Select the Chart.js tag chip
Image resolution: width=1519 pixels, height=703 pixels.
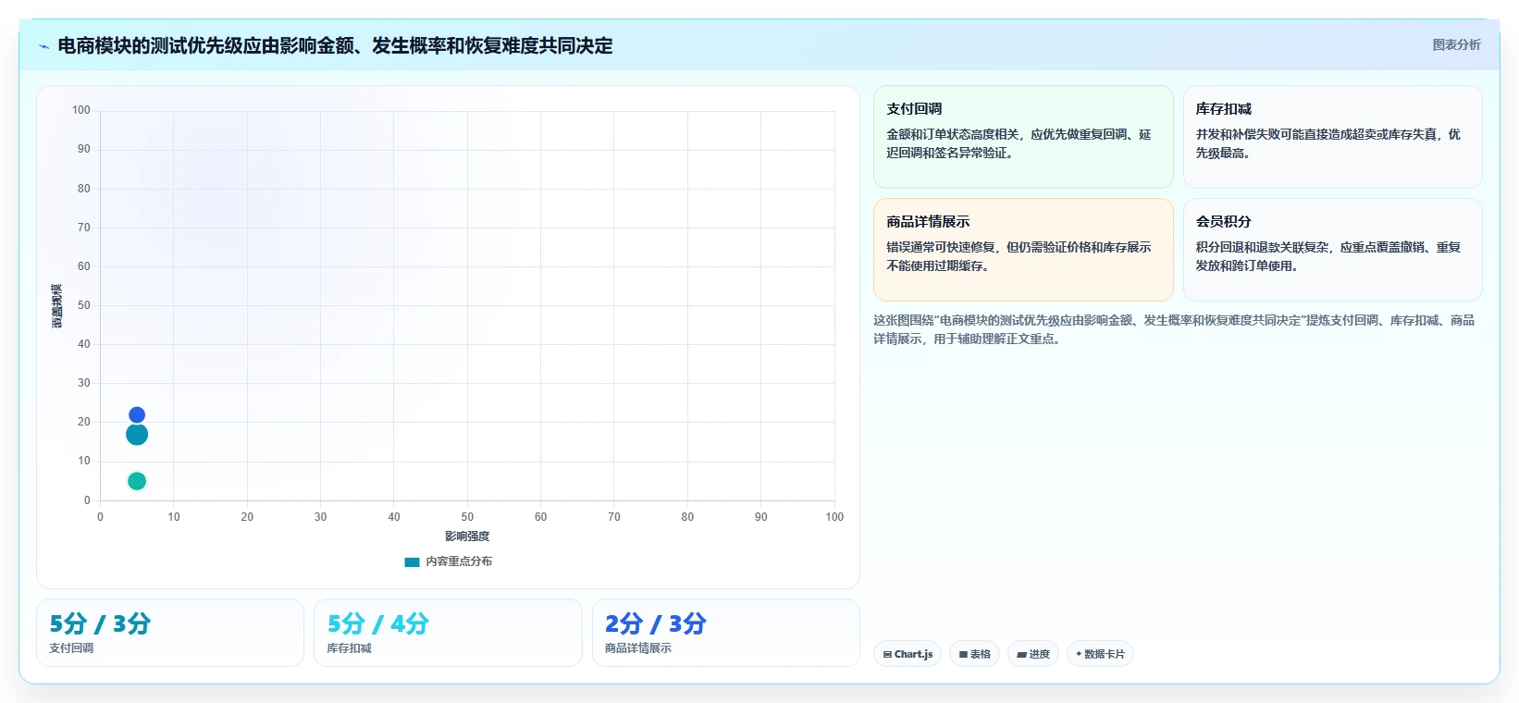(x=908, y=654)
